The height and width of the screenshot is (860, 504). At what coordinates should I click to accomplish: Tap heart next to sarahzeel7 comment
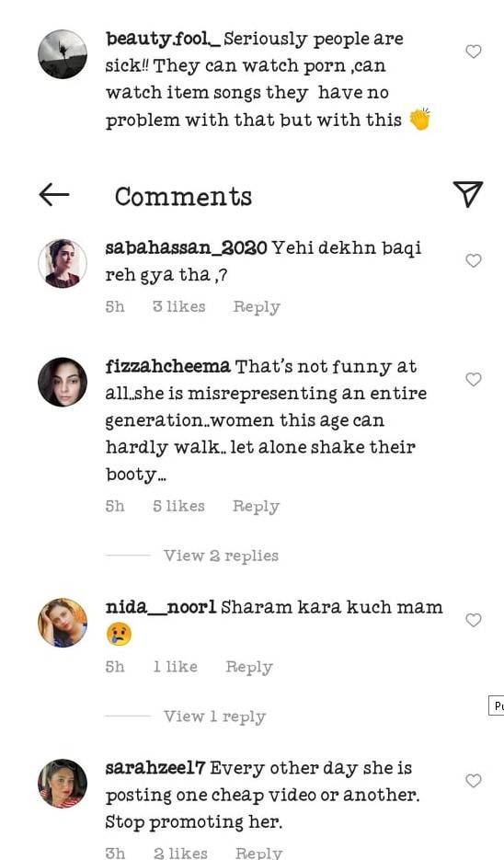tap(474, 781)
